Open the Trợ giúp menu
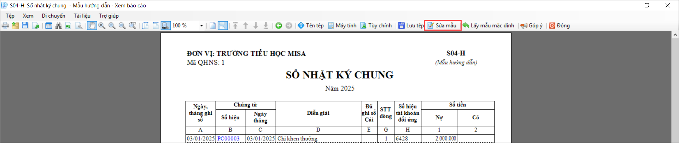 (109, 15)
